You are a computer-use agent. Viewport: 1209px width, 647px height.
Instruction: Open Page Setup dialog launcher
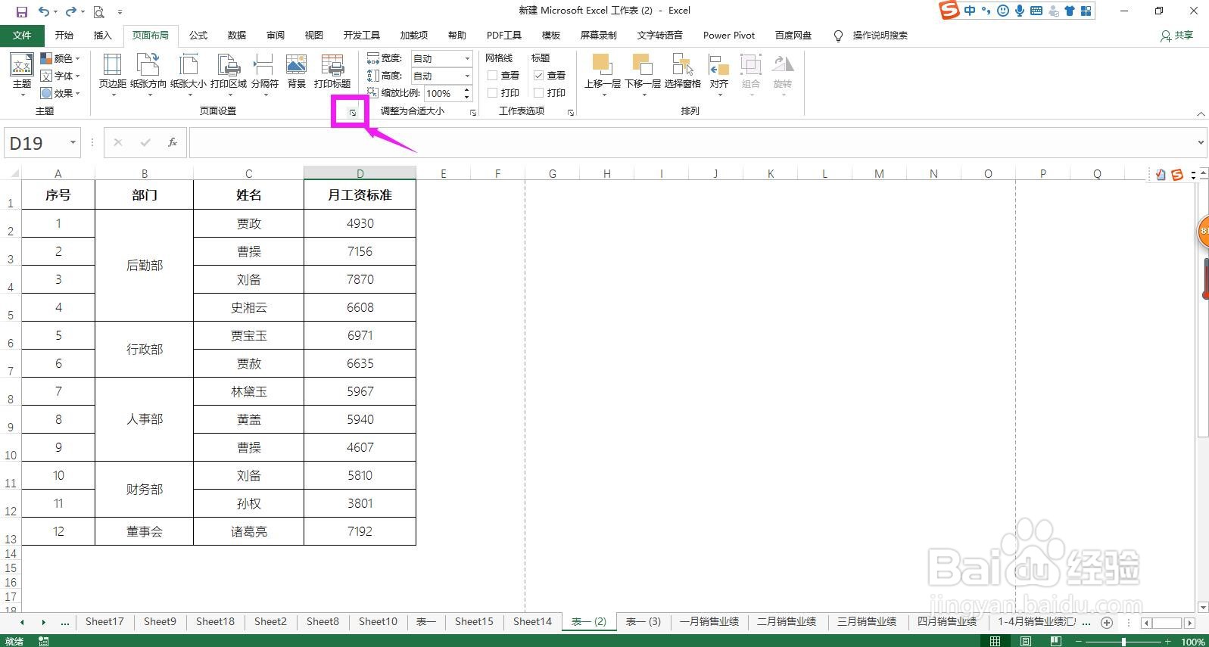pos(353,113)
